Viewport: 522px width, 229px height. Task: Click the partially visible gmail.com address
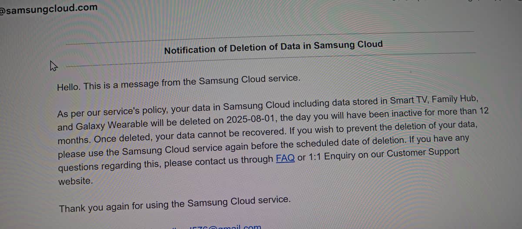pos(225,226)
